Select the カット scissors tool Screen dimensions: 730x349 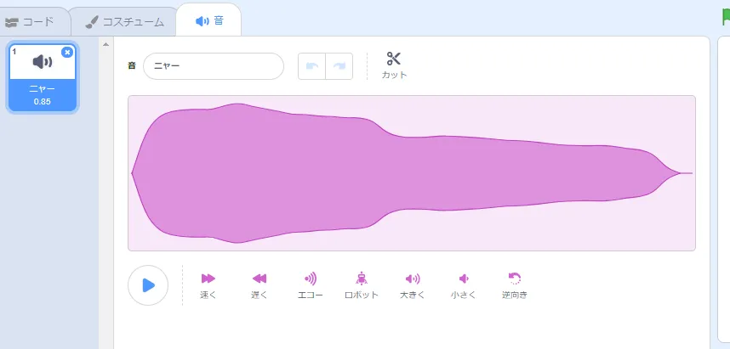pos(394,65)
